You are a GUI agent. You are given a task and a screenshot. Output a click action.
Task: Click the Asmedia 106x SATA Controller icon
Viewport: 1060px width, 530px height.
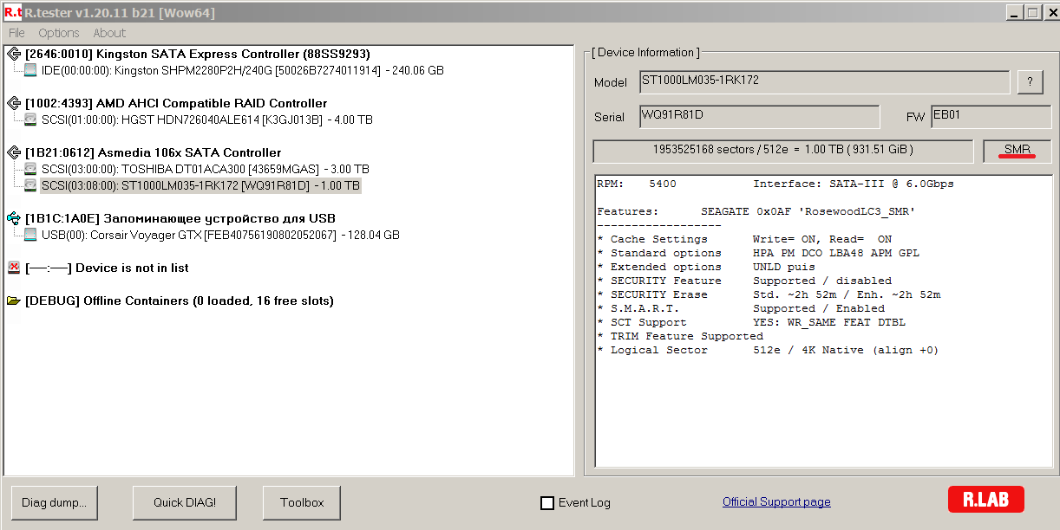[14, 152]
